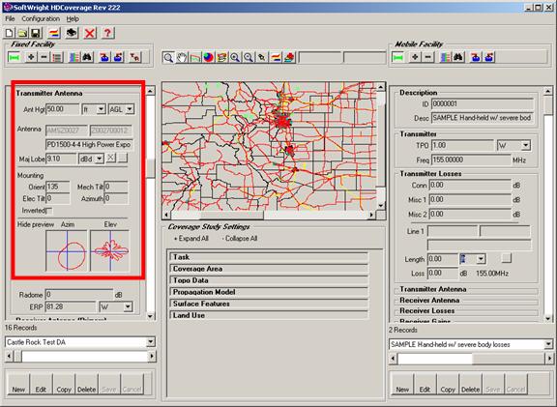The height and width of the screenshot is (407, 557).
Task: Open the AGL dropdown beside Ant Hgt
Action: [x=130, y=109]
